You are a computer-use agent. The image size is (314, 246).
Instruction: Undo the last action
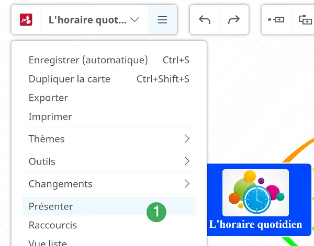(x=205, y=19)
